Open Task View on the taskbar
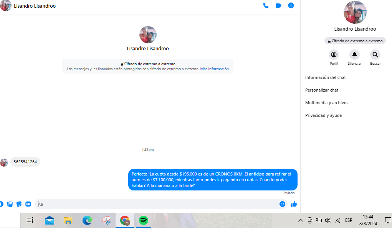 (x=30, y=220)
